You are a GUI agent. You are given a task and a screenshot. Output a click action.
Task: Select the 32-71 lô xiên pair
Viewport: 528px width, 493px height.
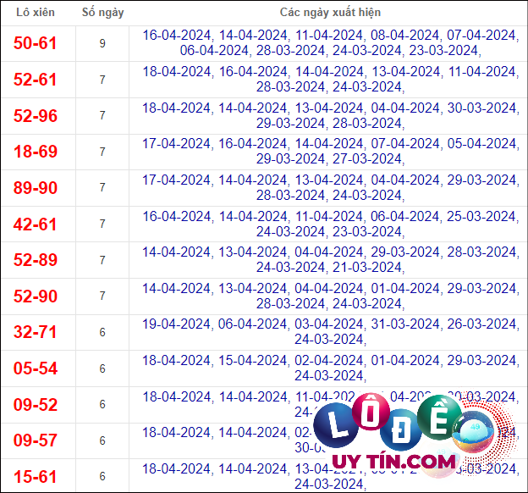pyautogui.click(x=35, y=332)
